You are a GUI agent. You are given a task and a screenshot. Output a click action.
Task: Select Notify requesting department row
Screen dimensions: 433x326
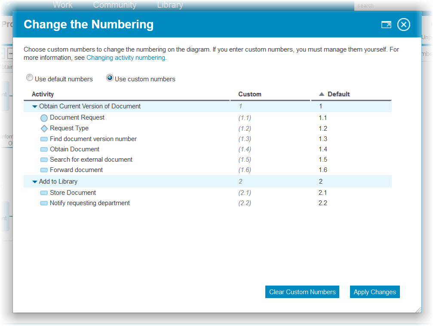click(90, 203)
